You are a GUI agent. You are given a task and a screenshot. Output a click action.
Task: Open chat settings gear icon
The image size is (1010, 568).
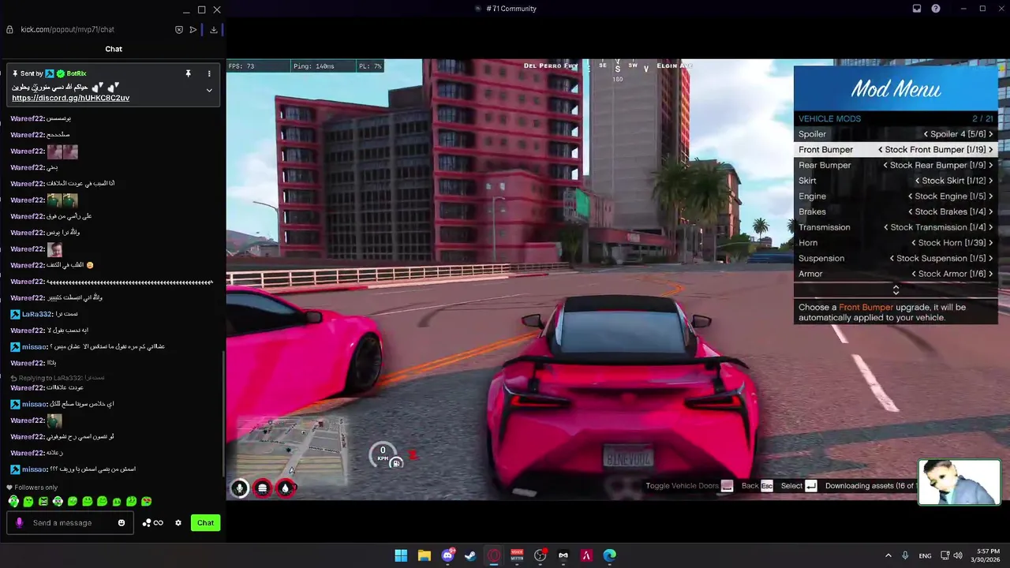178,522
